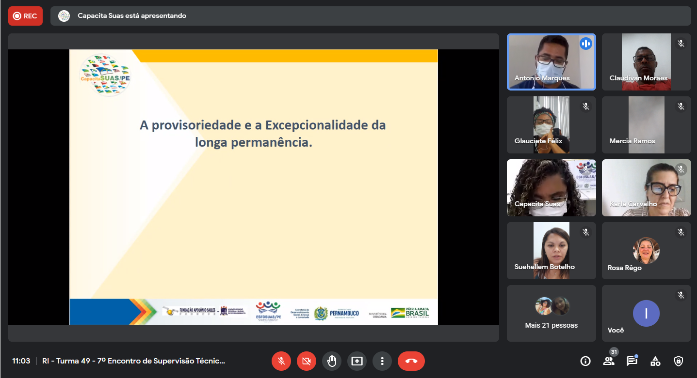Open the activities shapes icon

click(x=655, y=361)
